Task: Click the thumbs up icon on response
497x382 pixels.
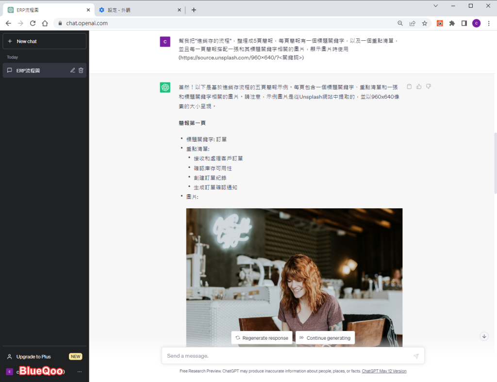Action: tap(419, 86)
